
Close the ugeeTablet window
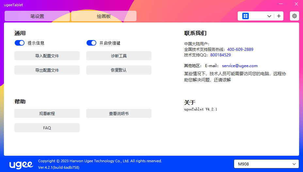coord(296,4)
